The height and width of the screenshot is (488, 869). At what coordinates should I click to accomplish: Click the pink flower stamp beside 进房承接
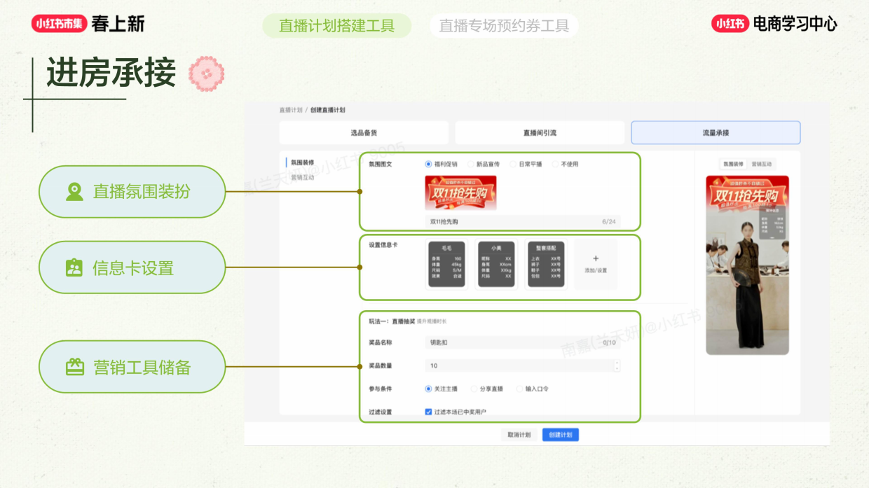click(207, 73)
